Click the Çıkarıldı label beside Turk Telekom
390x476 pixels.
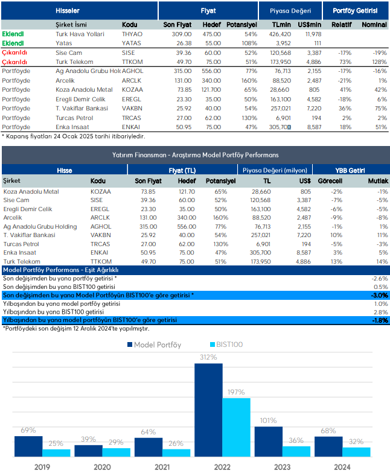(14, 62)
